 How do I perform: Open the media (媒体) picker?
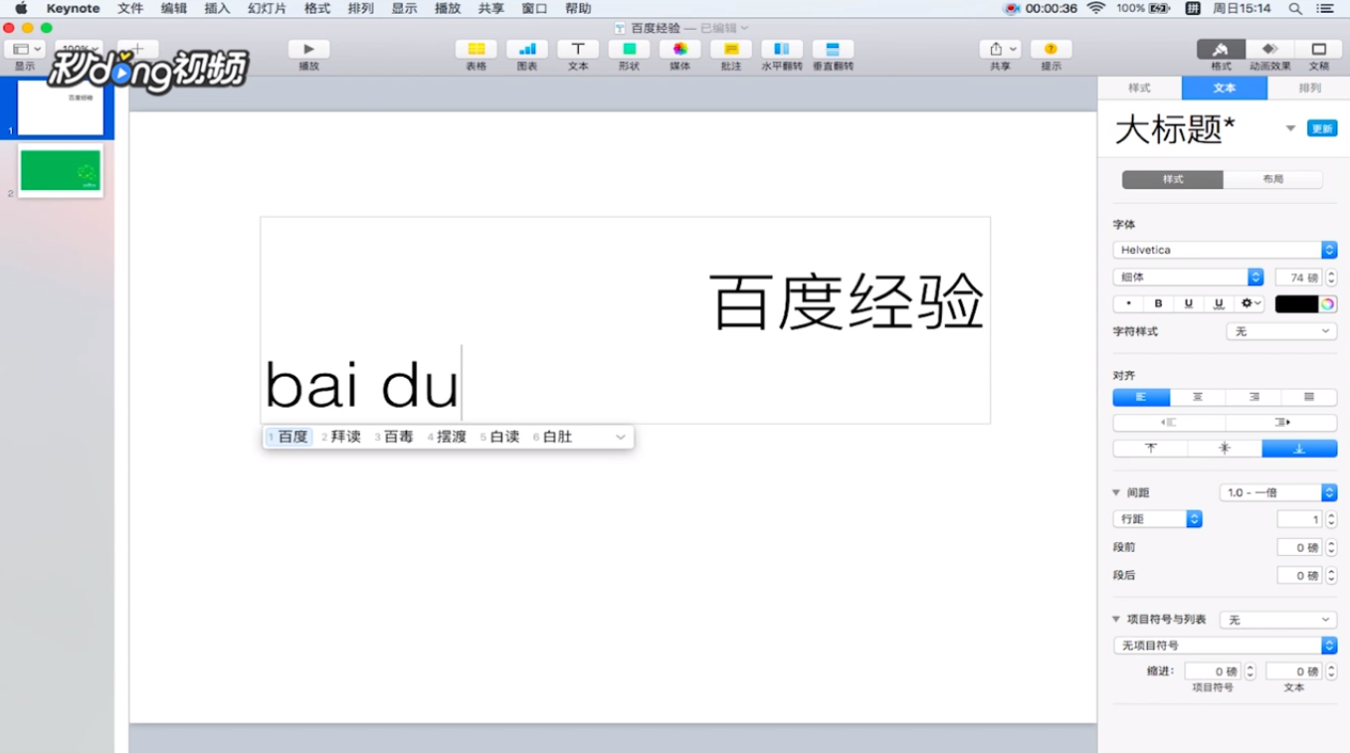pyautogui.click(x=680, y=49)
